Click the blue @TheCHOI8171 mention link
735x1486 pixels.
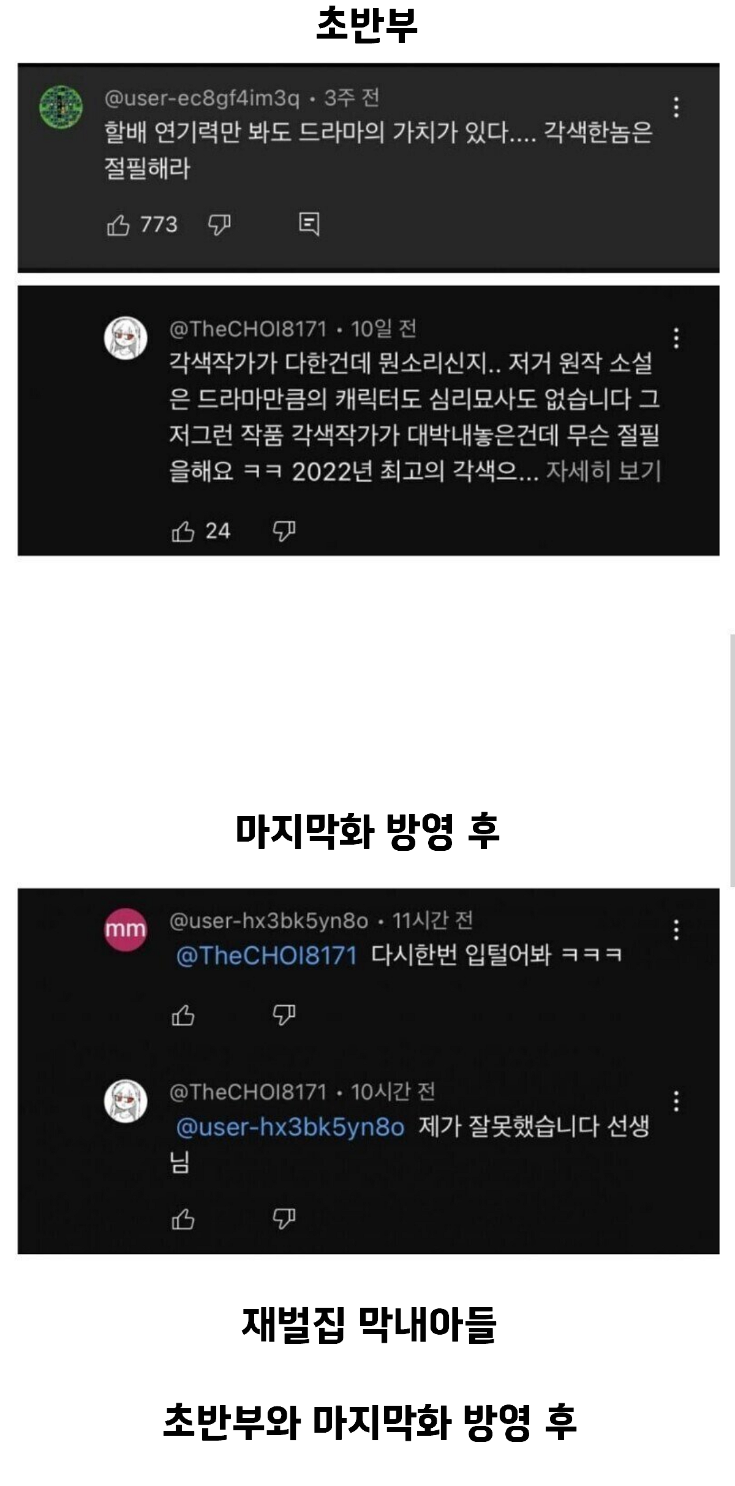pyautogui.click(x=266, y=956)
